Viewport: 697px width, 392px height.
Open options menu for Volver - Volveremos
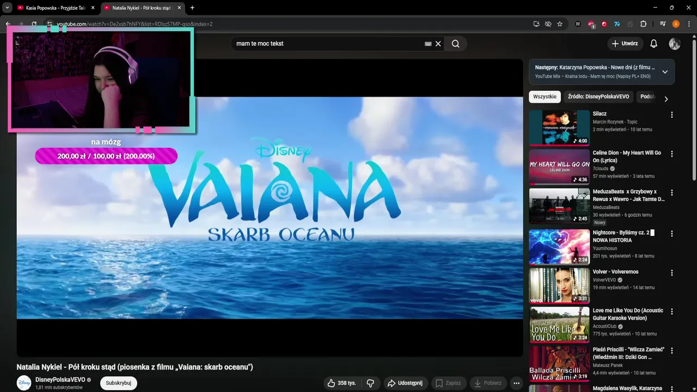coord(672,273)
